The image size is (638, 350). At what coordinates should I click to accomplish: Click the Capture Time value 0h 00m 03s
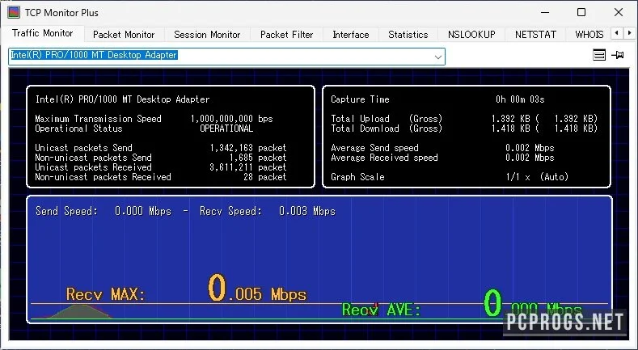coord(520,99)
